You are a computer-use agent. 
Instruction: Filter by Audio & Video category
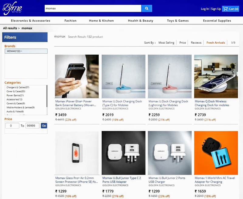[x=15, y=111]
